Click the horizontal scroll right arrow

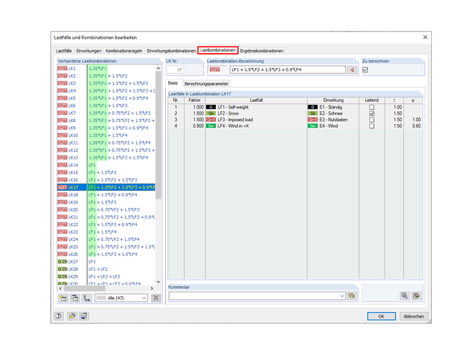[x=152, y=288]
